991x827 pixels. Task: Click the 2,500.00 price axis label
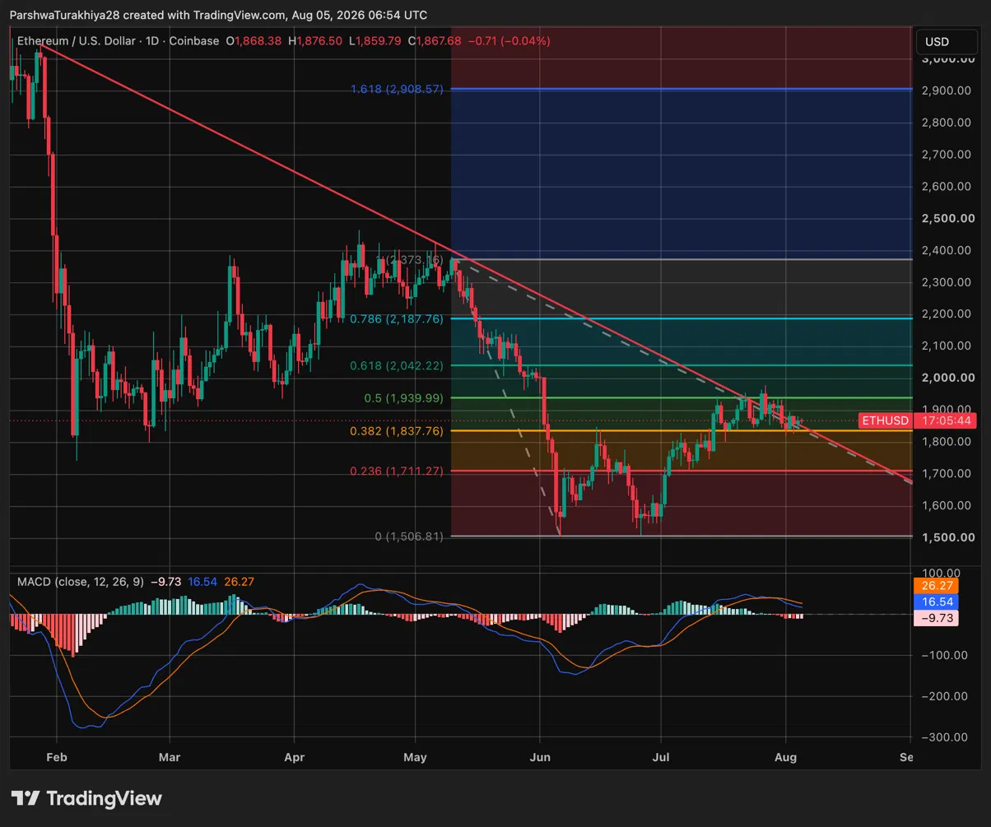[x=947, y=218]
